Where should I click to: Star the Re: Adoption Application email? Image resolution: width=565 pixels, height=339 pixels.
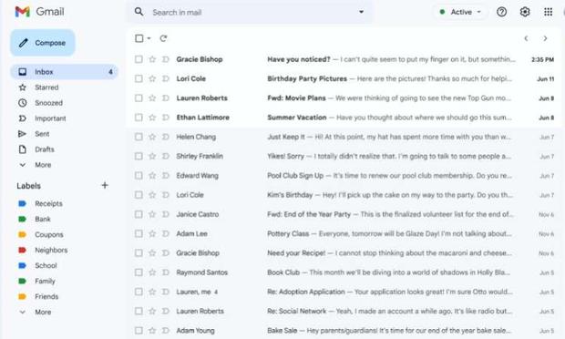click(152, 292)
